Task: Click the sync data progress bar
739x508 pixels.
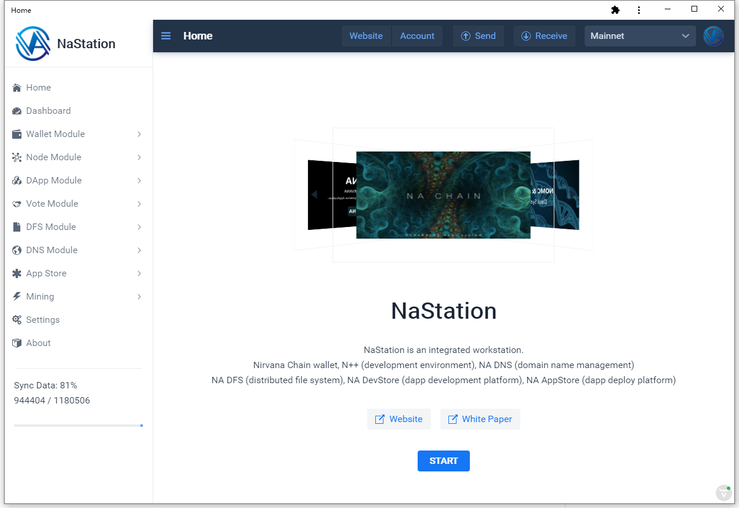Action: pyautogui.click(x=78, y=426)
